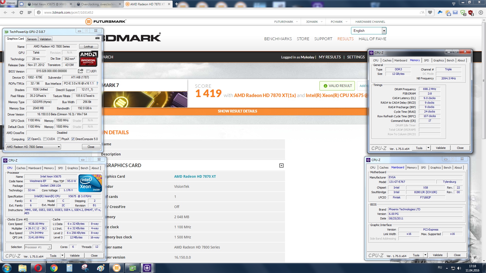Open Google Chrome from the taskbar
This screenshot has width=486, height=273.
point(54,268)
